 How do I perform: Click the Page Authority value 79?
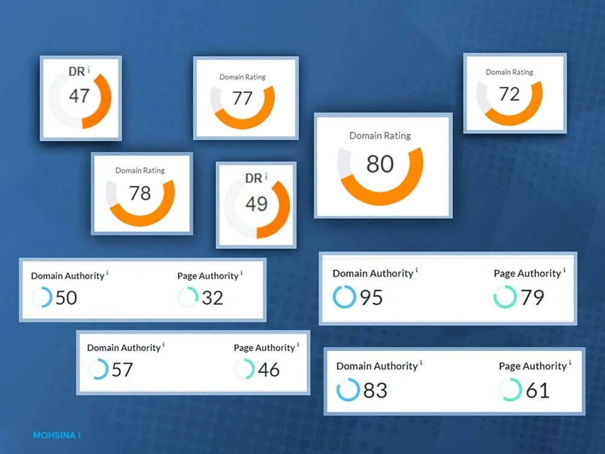532,297
